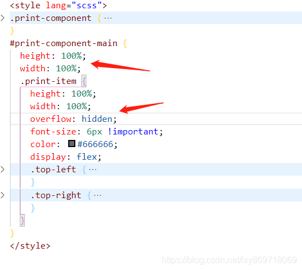Click the closing brace below .top-right
Image resolution: width=302 pixels, height=270 pixels.
[x=33, y=208]
